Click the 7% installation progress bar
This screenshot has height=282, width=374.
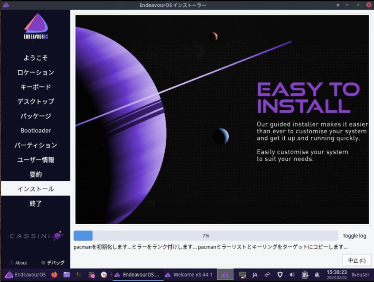point(206,236)
